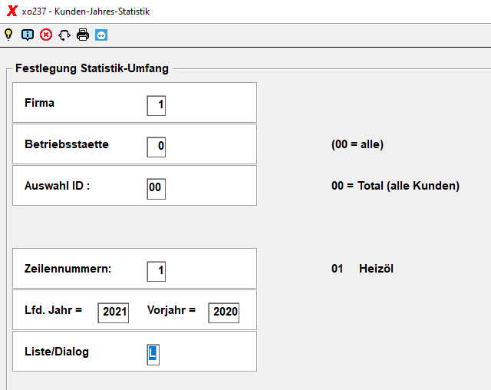The image size is (491, 390).
Task: Click the printer icon in toolbar
Action: pos(83,35)
